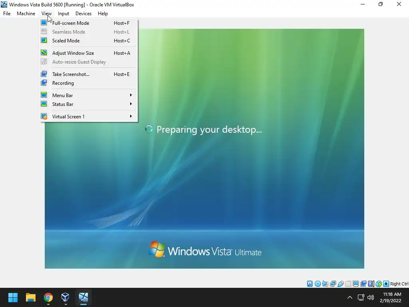The height and width of the screenshot is (307, 409).
Task: Close the open View menu
Action: click(46, 14)
